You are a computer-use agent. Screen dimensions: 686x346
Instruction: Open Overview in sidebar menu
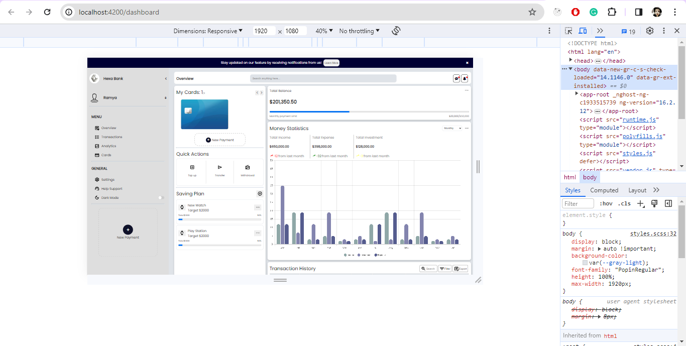tap(105, 128)
